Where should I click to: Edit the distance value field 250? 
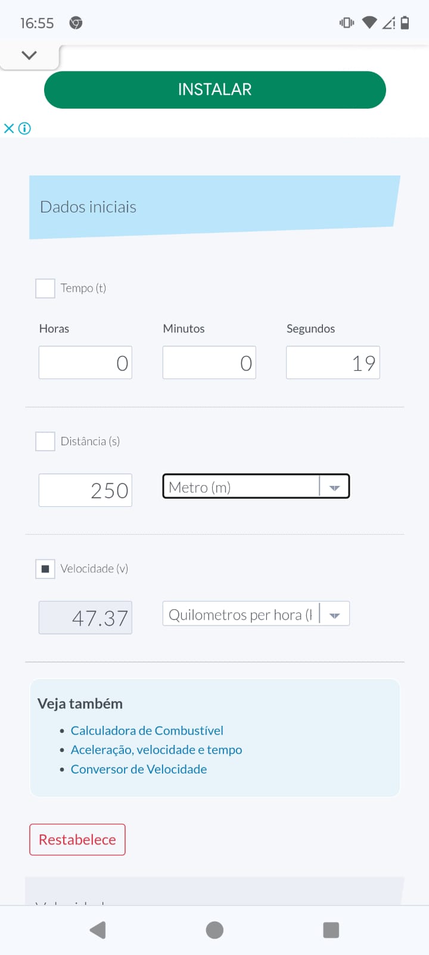[x=85, y=490]
